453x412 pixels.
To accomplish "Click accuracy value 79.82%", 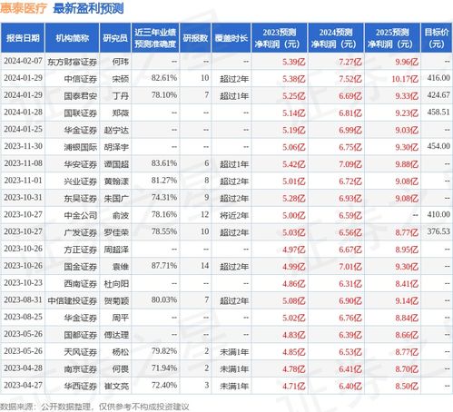I will point(164,351).
